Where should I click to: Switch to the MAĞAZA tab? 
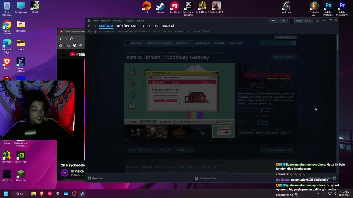click(106, 26)
